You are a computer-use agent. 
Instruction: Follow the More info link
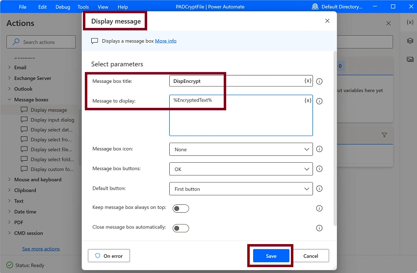pos(166,41)
